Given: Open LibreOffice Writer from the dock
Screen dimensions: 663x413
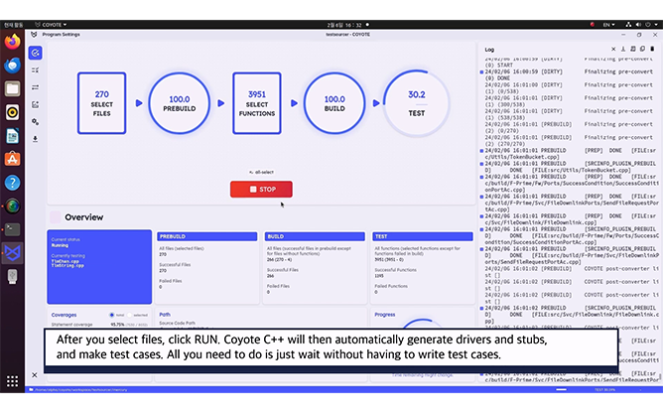Looking at the screenshot, I should (x=12, y=136).
